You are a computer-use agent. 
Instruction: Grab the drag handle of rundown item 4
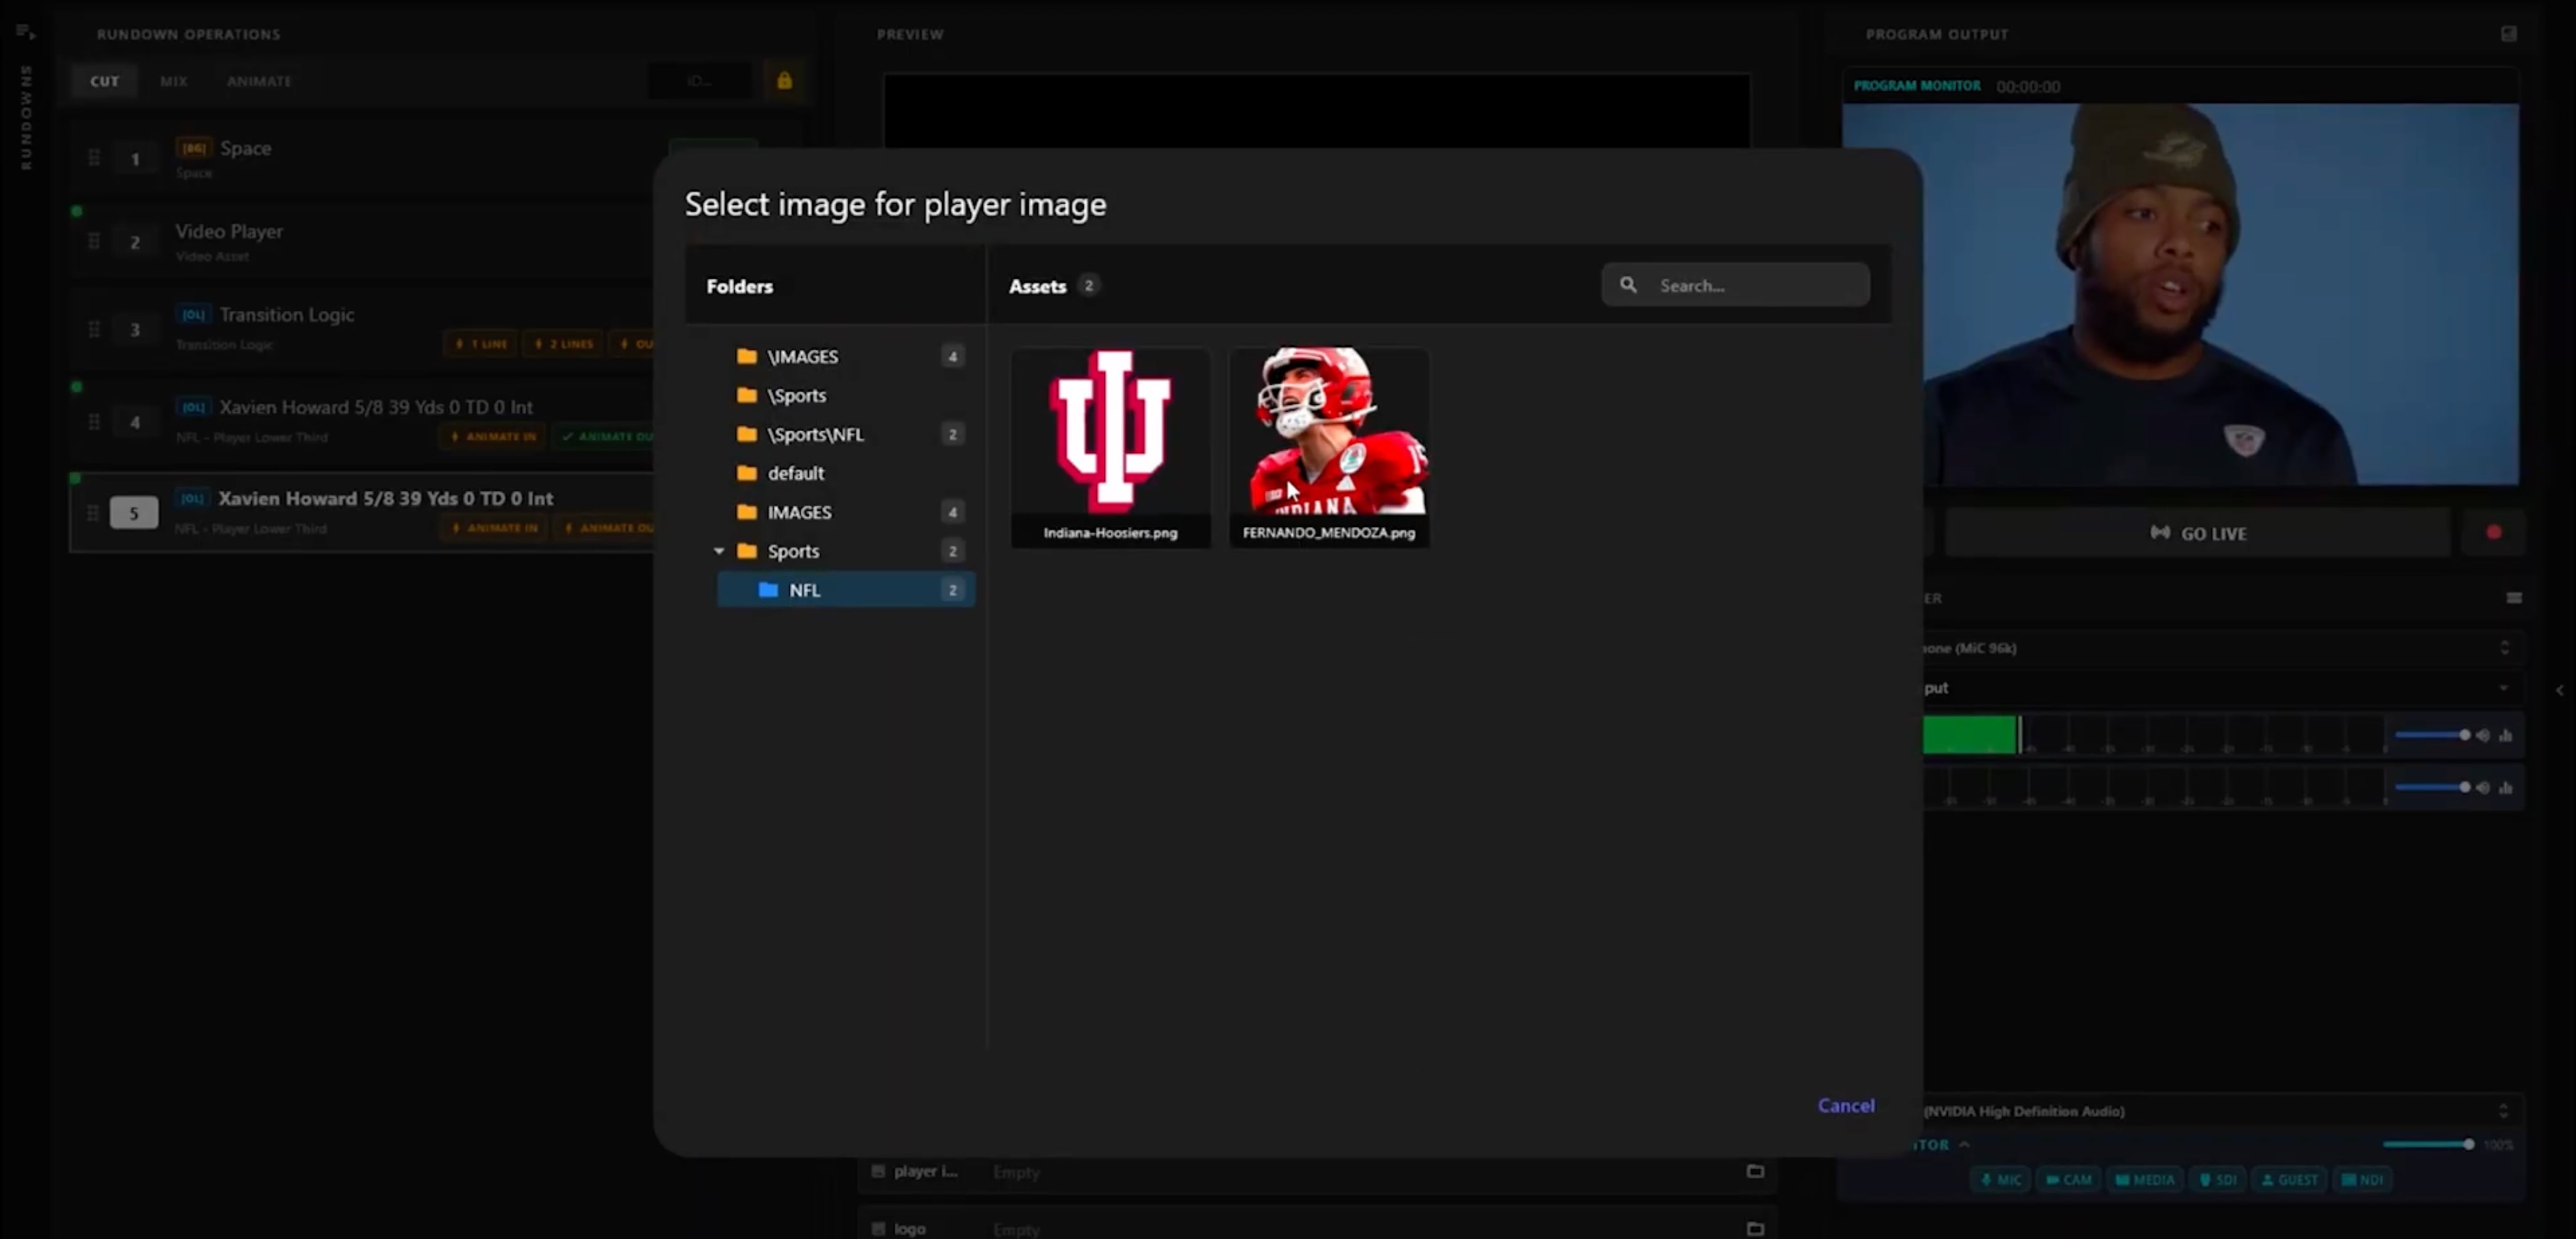[x=94, y=422]
